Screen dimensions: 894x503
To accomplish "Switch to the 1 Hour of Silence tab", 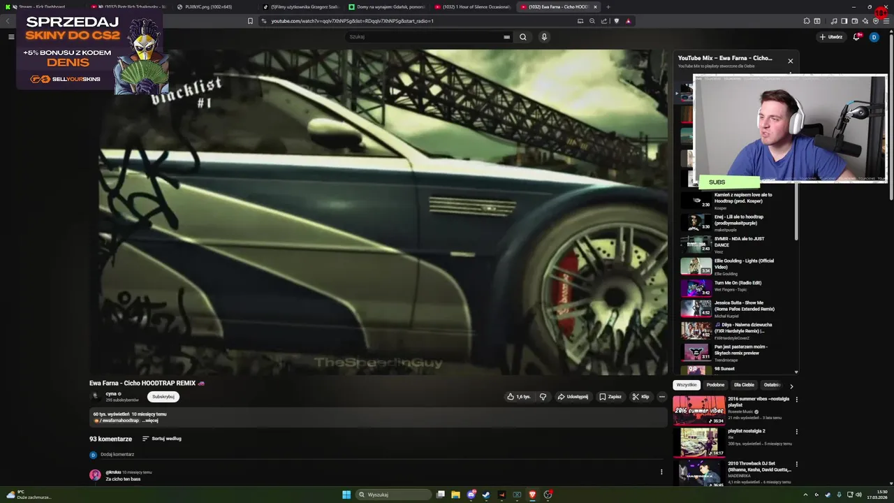I will [x=473, y=7].
